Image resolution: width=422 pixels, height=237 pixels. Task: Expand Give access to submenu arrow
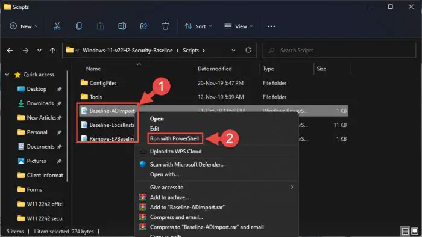coord(292,187)
